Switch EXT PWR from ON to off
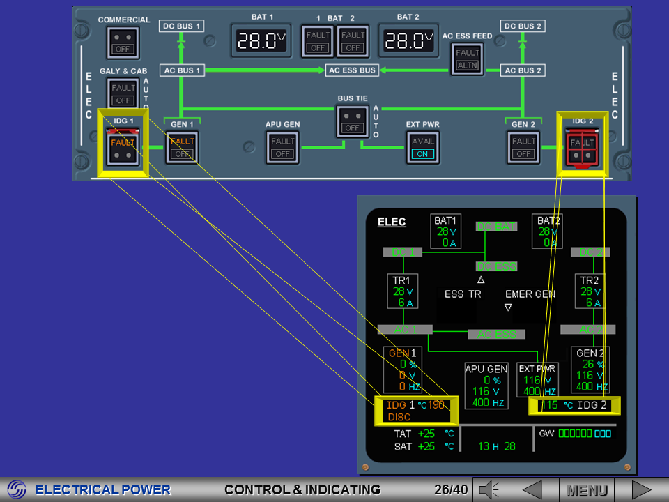This screenshot has height=502, width=669. click(x=422, y=147)
